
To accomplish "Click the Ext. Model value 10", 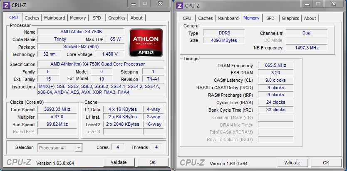I will tap(102, 79).
